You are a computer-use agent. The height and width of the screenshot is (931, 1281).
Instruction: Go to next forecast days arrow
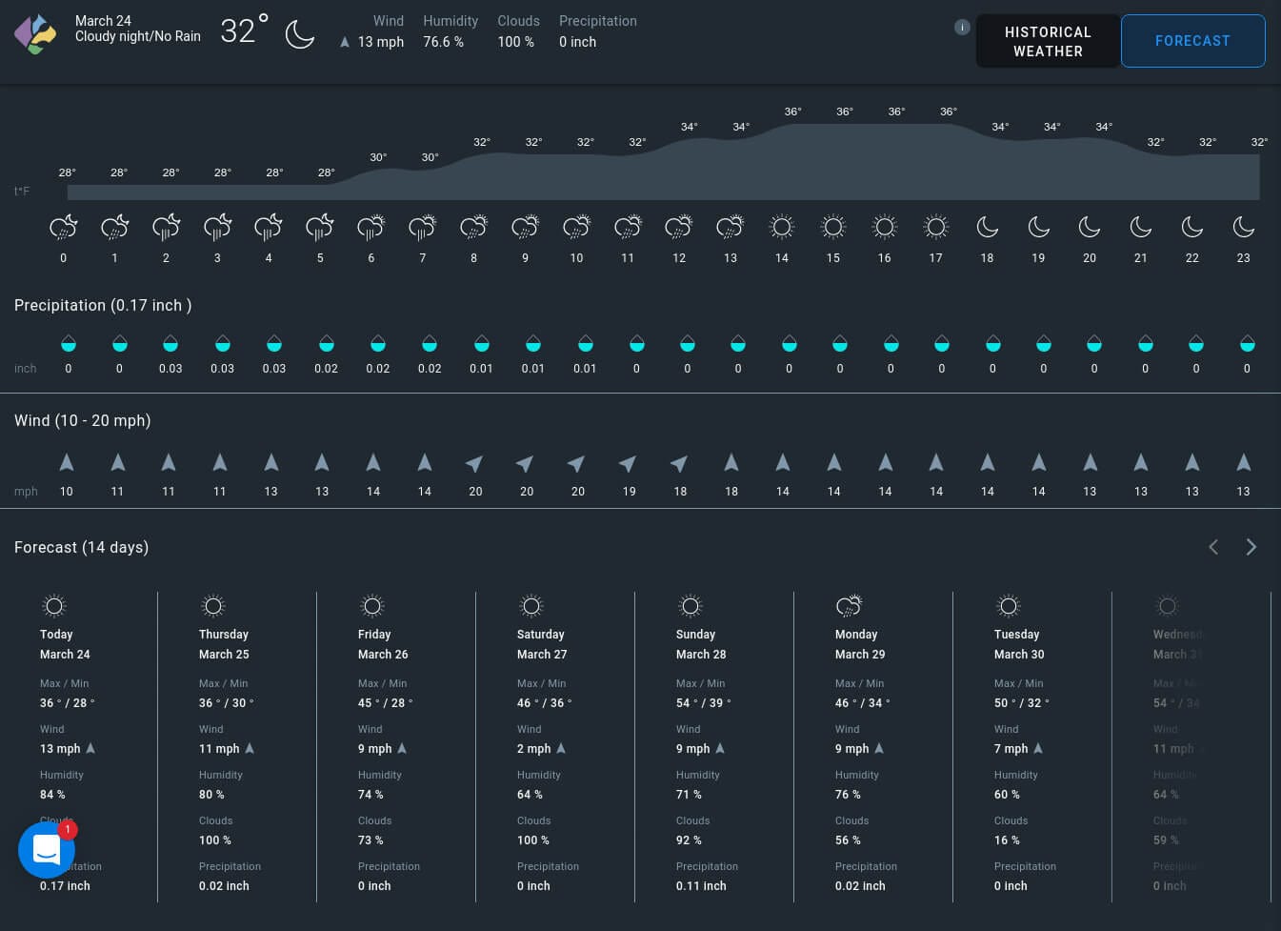(1251, 547)
